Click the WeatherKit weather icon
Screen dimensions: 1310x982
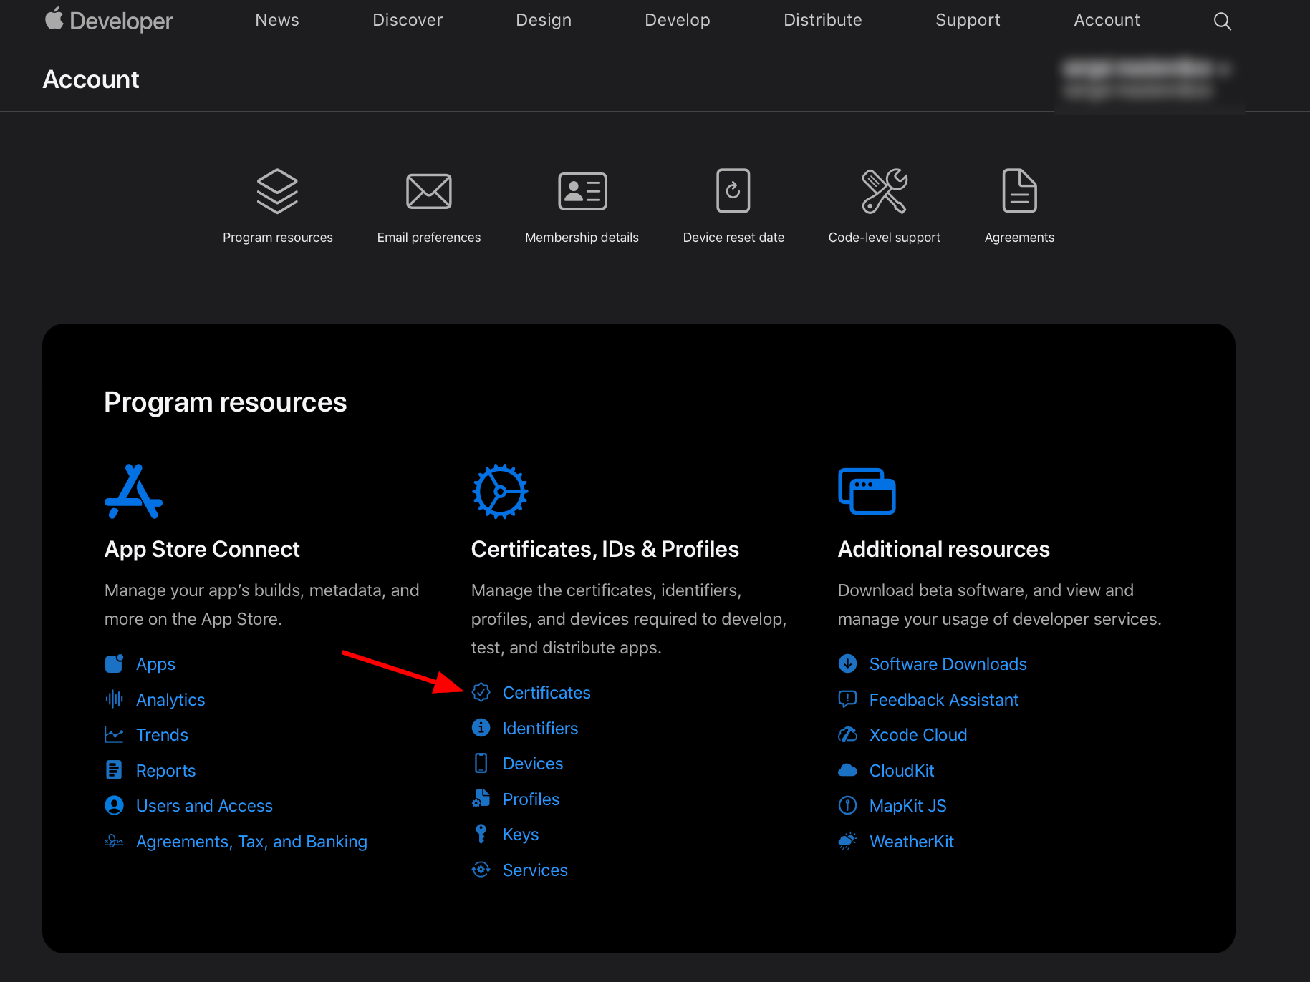pyautogui.click(x=848, y=841)
